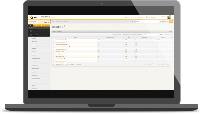Go to page 2 in pagination
Screen dimensions: 201x114
pyautogui.click(x=155, y=64)
